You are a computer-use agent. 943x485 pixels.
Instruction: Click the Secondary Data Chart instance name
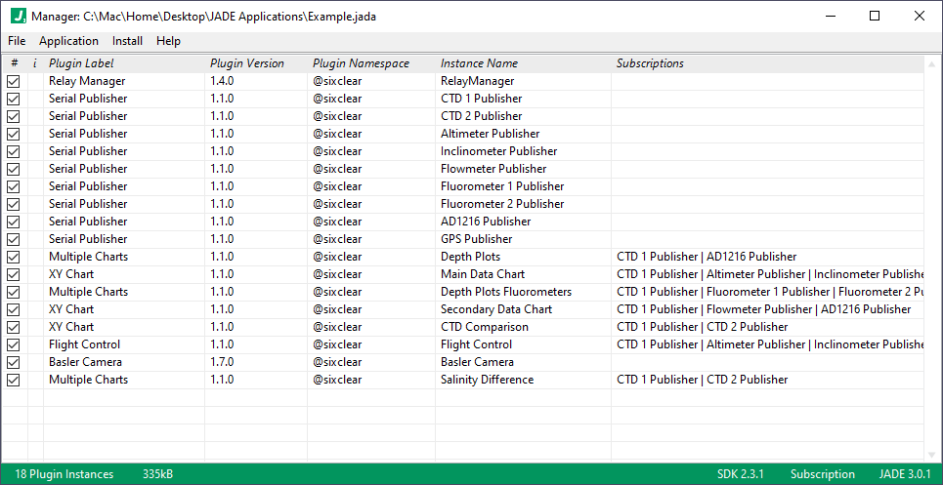click(x=496, y=309)
